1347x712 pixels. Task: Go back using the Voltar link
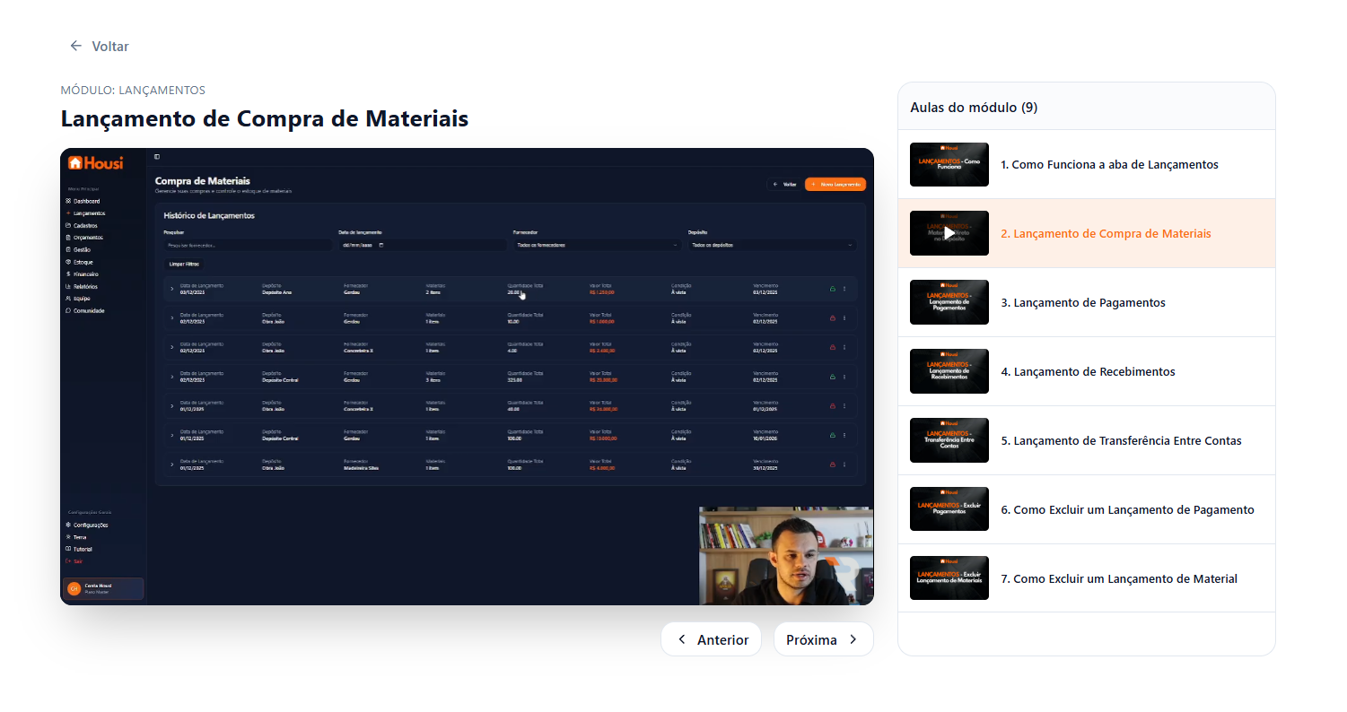coord(109,46)
